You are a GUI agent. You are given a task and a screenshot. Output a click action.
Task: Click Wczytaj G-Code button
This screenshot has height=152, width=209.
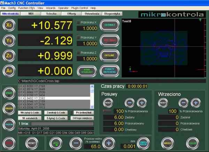point(30,113)
